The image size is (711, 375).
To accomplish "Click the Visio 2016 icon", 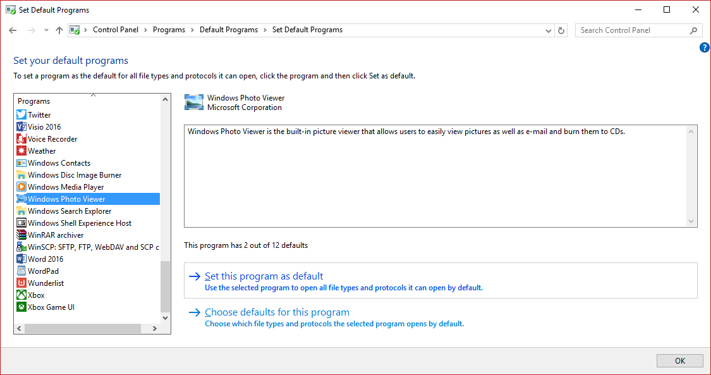I will 21,127.
